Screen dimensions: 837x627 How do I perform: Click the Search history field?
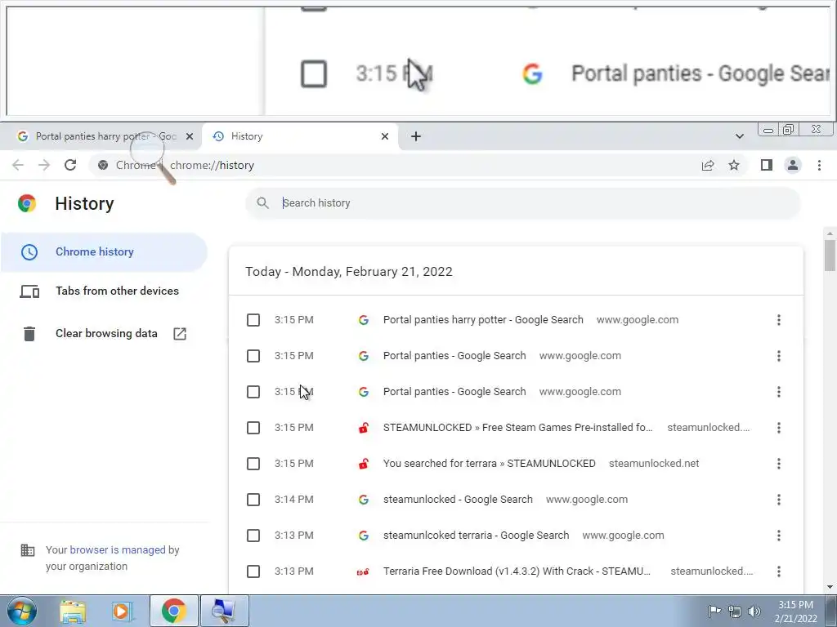[x=523, y=203]
